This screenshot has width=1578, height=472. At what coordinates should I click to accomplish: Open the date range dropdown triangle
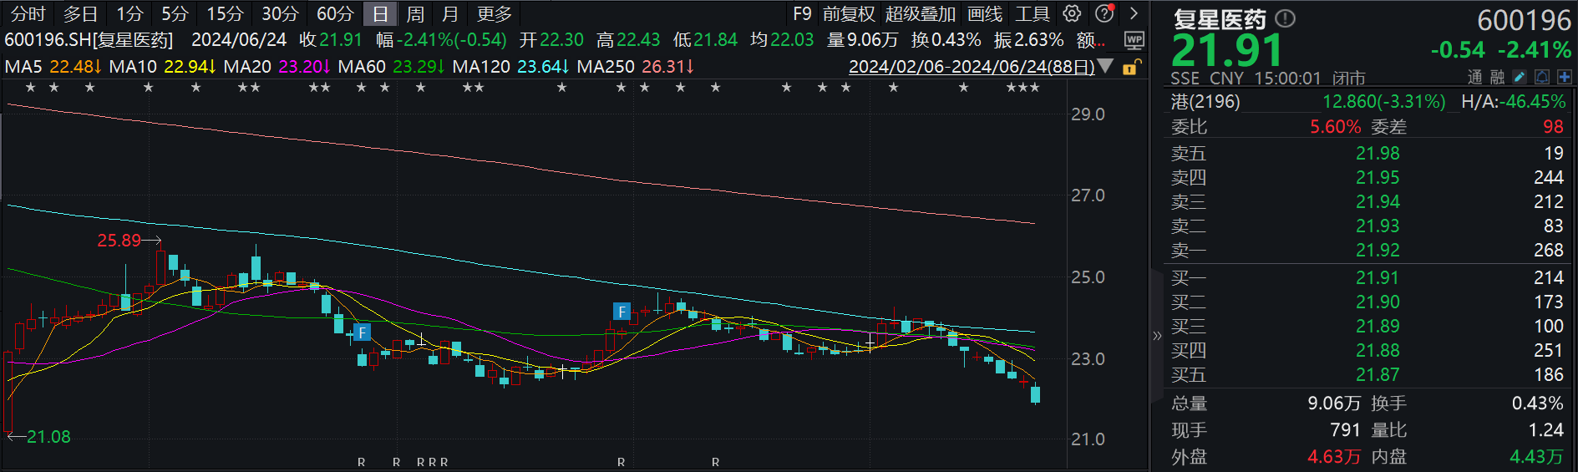[x=1105, y=66]
